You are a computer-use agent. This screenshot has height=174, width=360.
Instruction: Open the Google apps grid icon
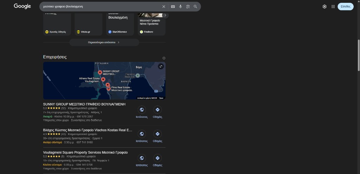coord(333,7)
